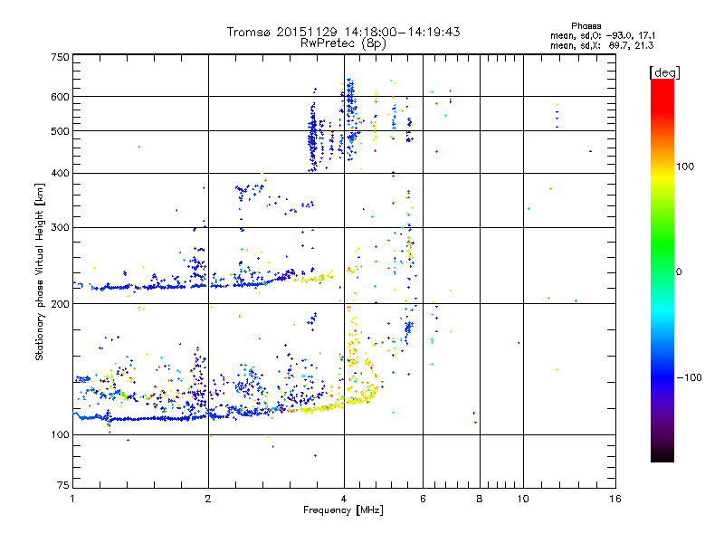Viewport: 724px width, 543px height.
Task: Click the y-axis label '75'
Action: (x=63, y=485)
